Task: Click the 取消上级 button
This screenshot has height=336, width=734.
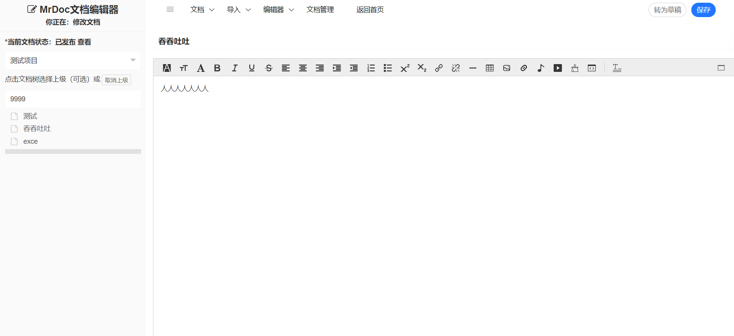Action: point(117,80)
